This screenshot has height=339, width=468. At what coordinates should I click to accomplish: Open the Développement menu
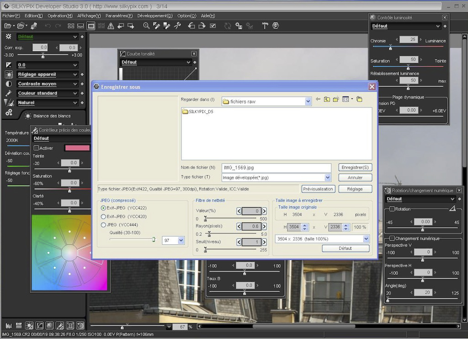[155, 16]
